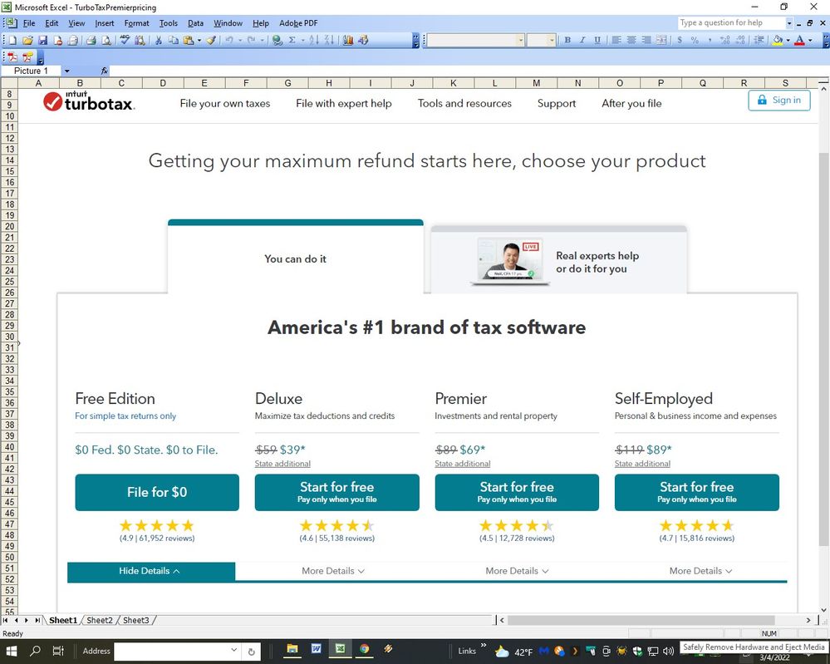Select row header 25
This screenshot has height=664, width=830.
point(9,282)
